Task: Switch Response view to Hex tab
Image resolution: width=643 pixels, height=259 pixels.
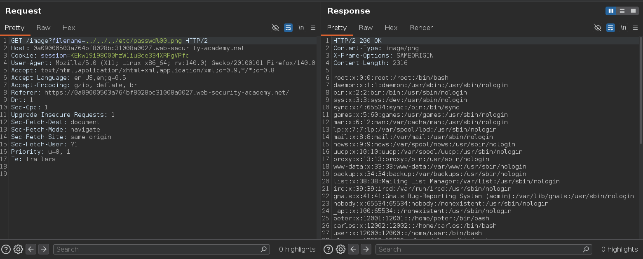Action: pyautogui.click(x=391, y=28)
